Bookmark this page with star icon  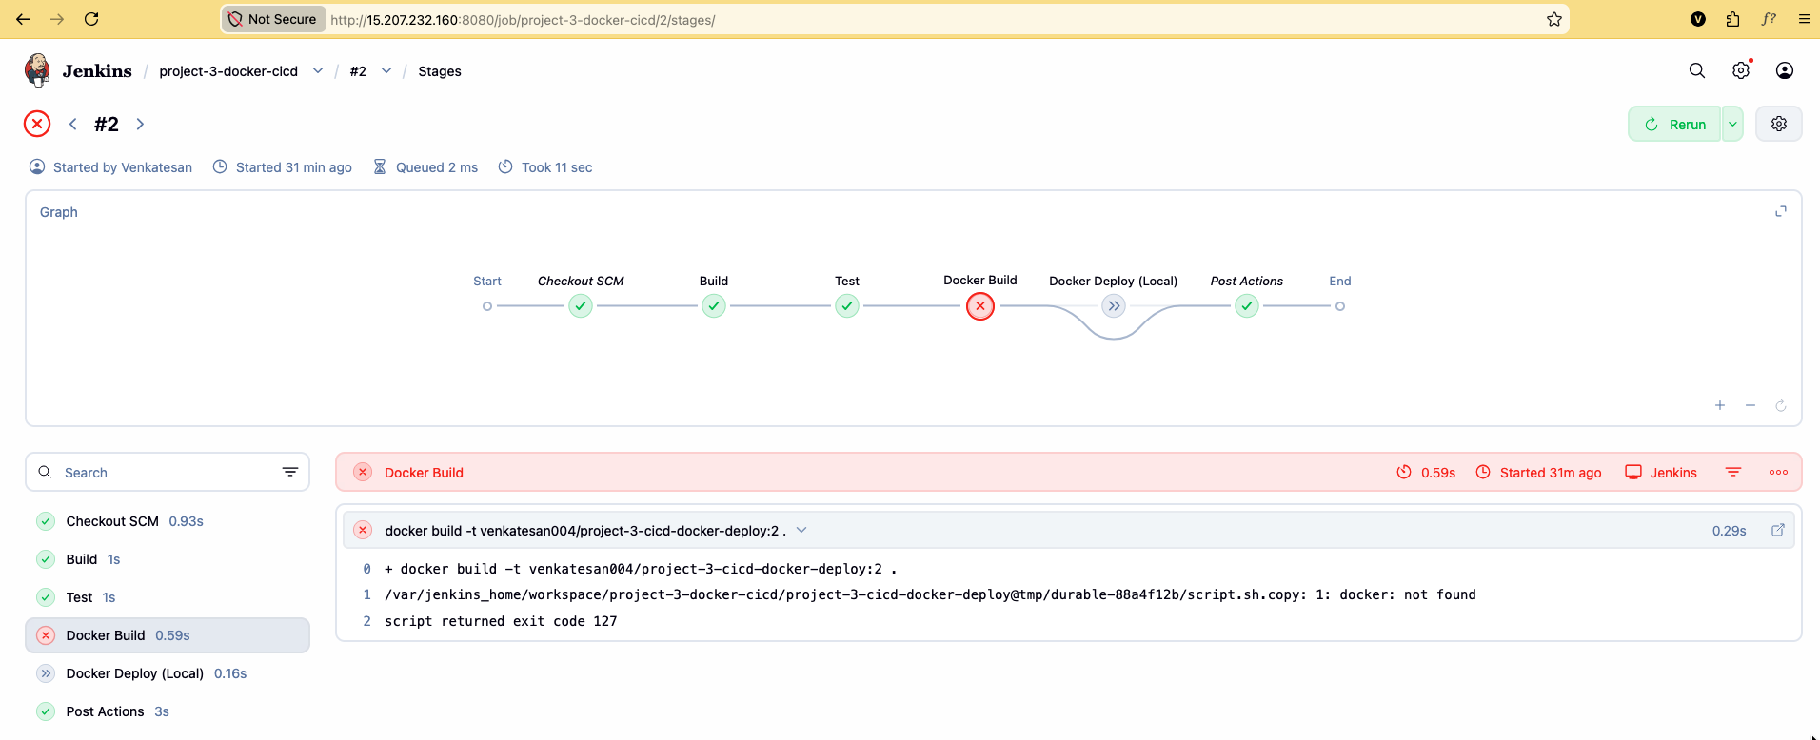tap(1553, 19)
